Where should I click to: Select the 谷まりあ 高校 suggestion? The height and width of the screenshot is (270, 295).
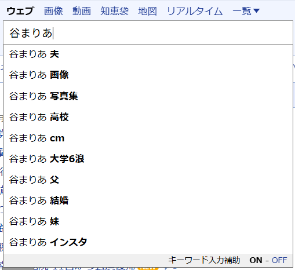tap(148, 117)
